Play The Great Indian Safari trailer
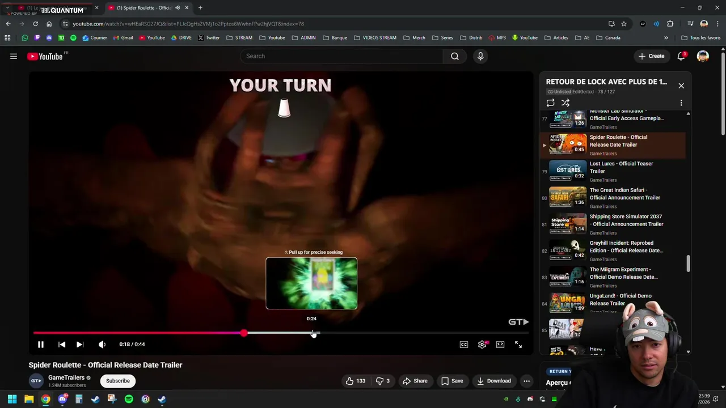The width and height of the screenshot is (726, 408). [x=613, y=198]
